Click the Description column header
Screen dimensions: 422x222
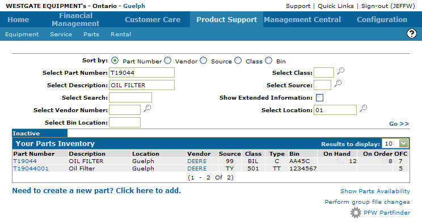[x=87, y=153]
